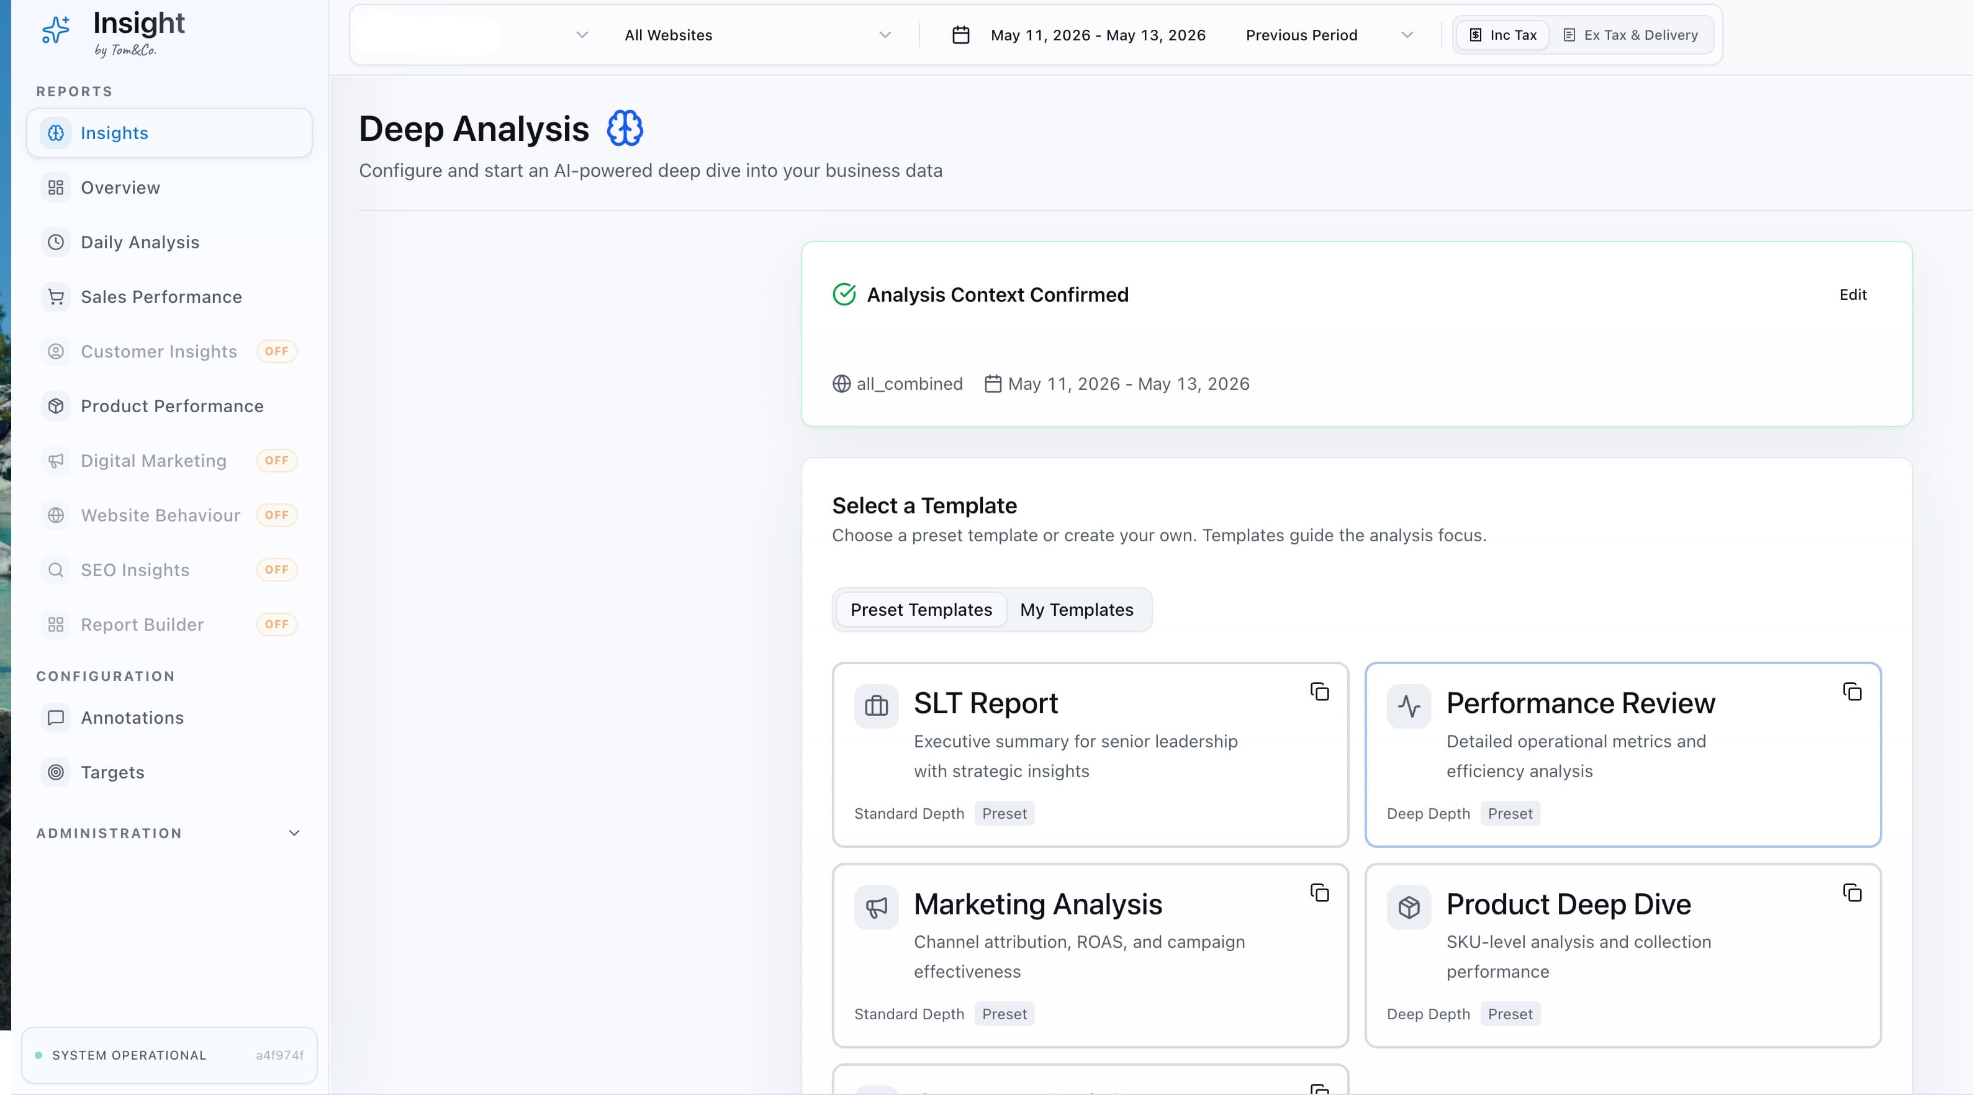Viewport: 1973px width, 1095px height.
Task: Click the Customer Insights person icon
Action: [56, 351]
